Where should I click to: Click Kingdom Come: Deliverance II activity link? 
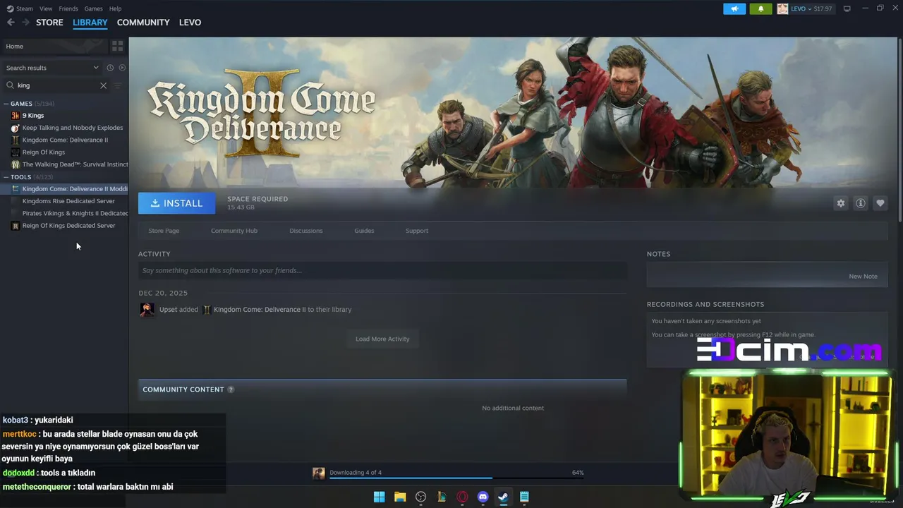(x=260, y=310)
